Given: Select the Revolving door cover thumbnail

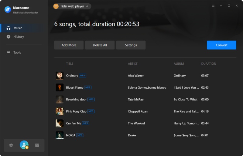Looking at the screenshot, I should click(60, 100).
